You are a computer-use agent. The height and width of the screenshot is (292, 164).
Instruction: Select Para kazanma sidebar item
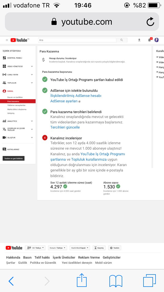point(18,101)
